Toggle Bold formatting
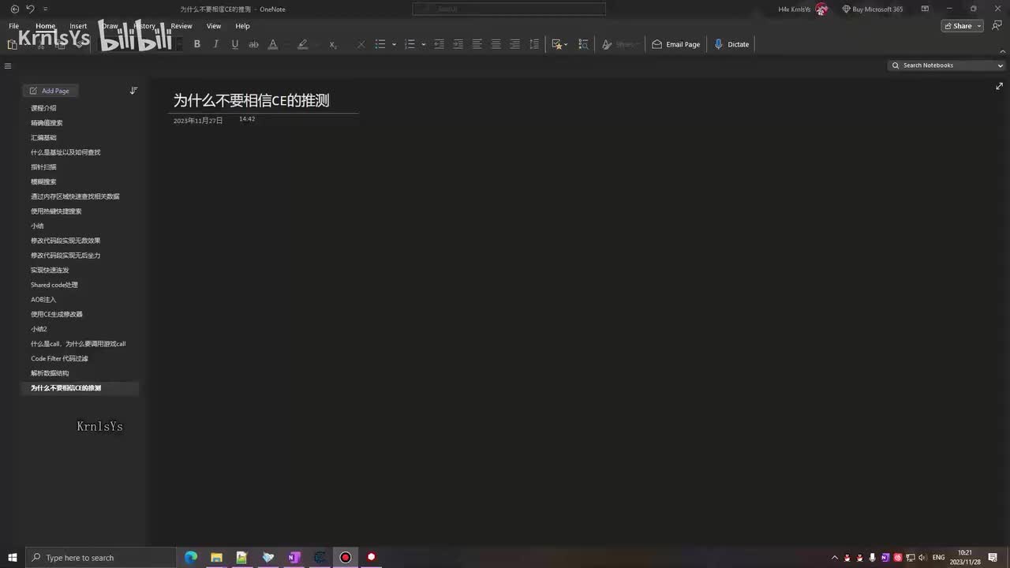 pyautogui.click(x=197, y=44)
